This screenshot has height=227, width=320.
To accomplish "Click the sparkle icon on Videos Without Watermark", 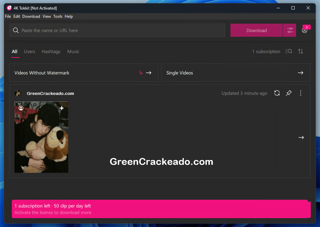I will (140, 73).
